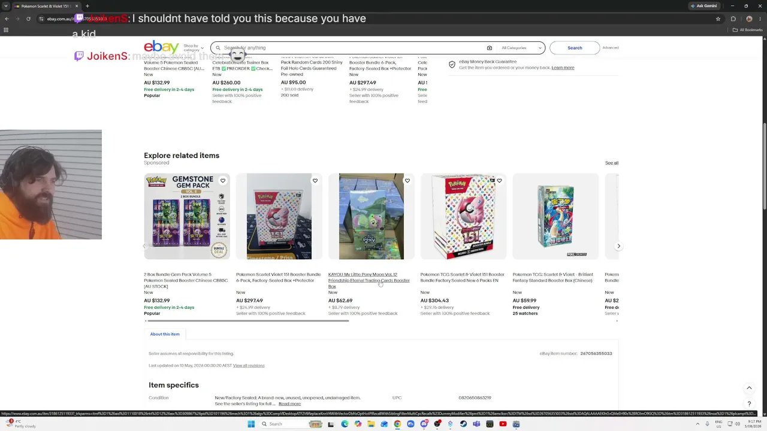Open the Brilliant Fantasy Booster Box thumbnail

555,217
